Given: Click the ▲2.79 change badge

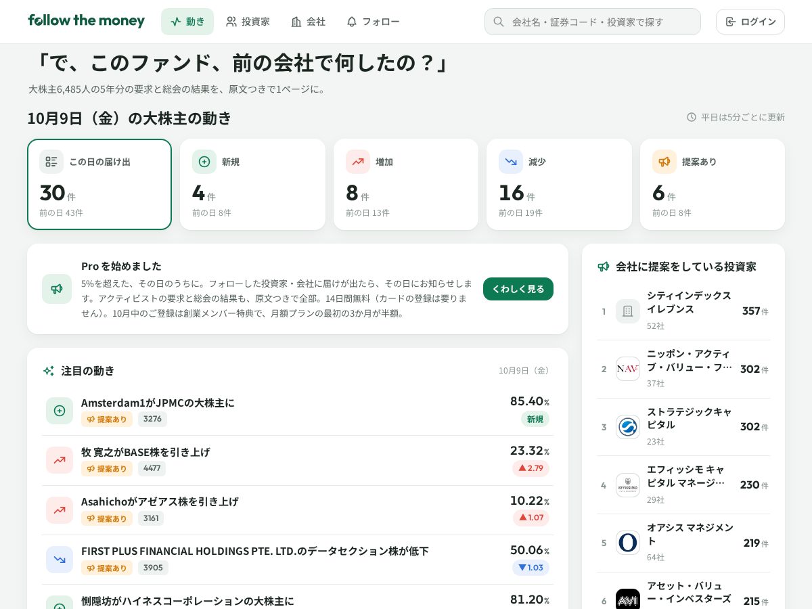Looking at the screenshot, I should click(x=531, y=468).
